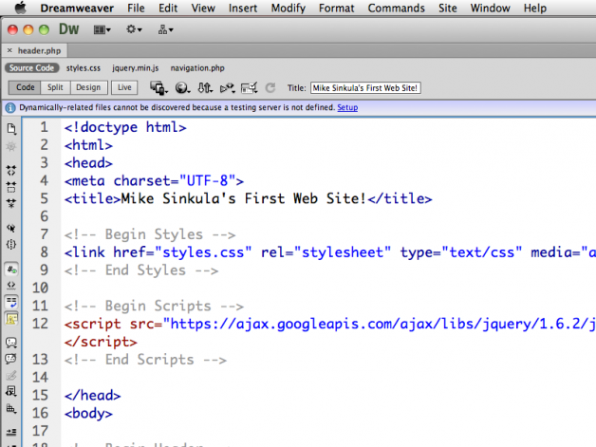Click the <!-- Begin Styles --> comment
This screenshot has width=596, height=447.
pyautogui.click(x=150, y=234)
